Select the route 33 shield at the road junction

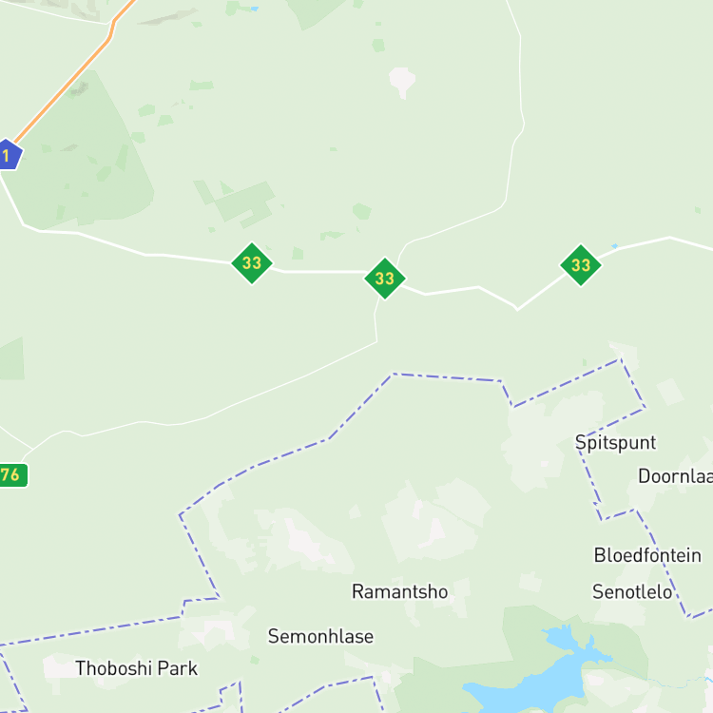point(385,279)
